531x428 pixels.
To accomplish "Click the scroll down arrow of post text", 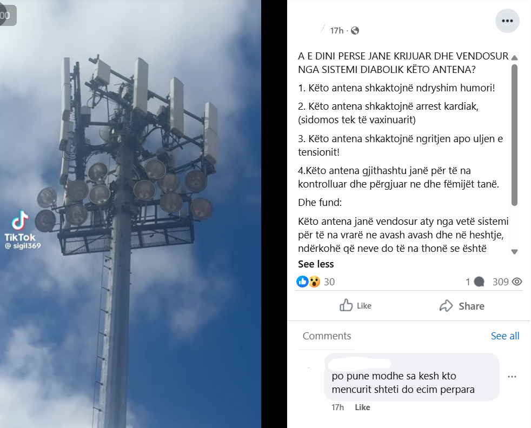I will coord(514,252).
